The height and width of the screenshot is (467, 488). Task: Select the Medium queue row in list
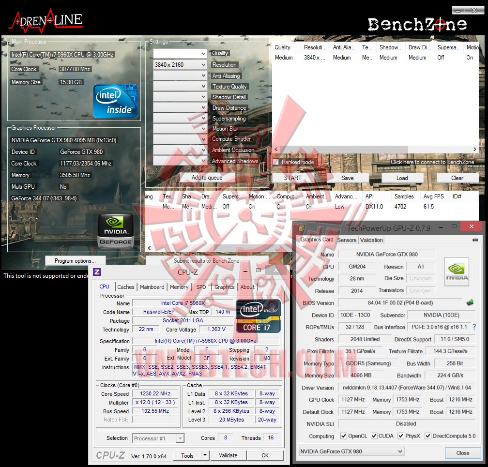point(375,58)
